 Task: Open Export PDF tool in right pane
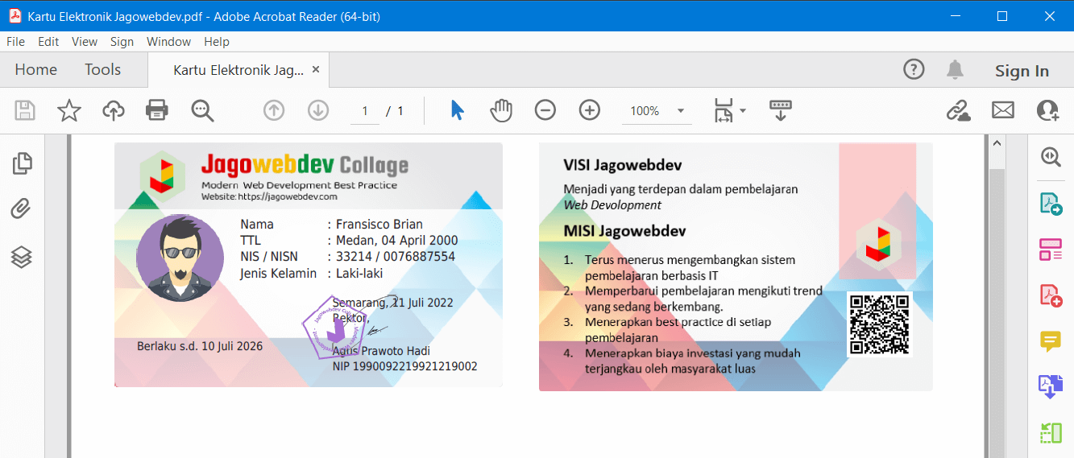(1051, 204)
